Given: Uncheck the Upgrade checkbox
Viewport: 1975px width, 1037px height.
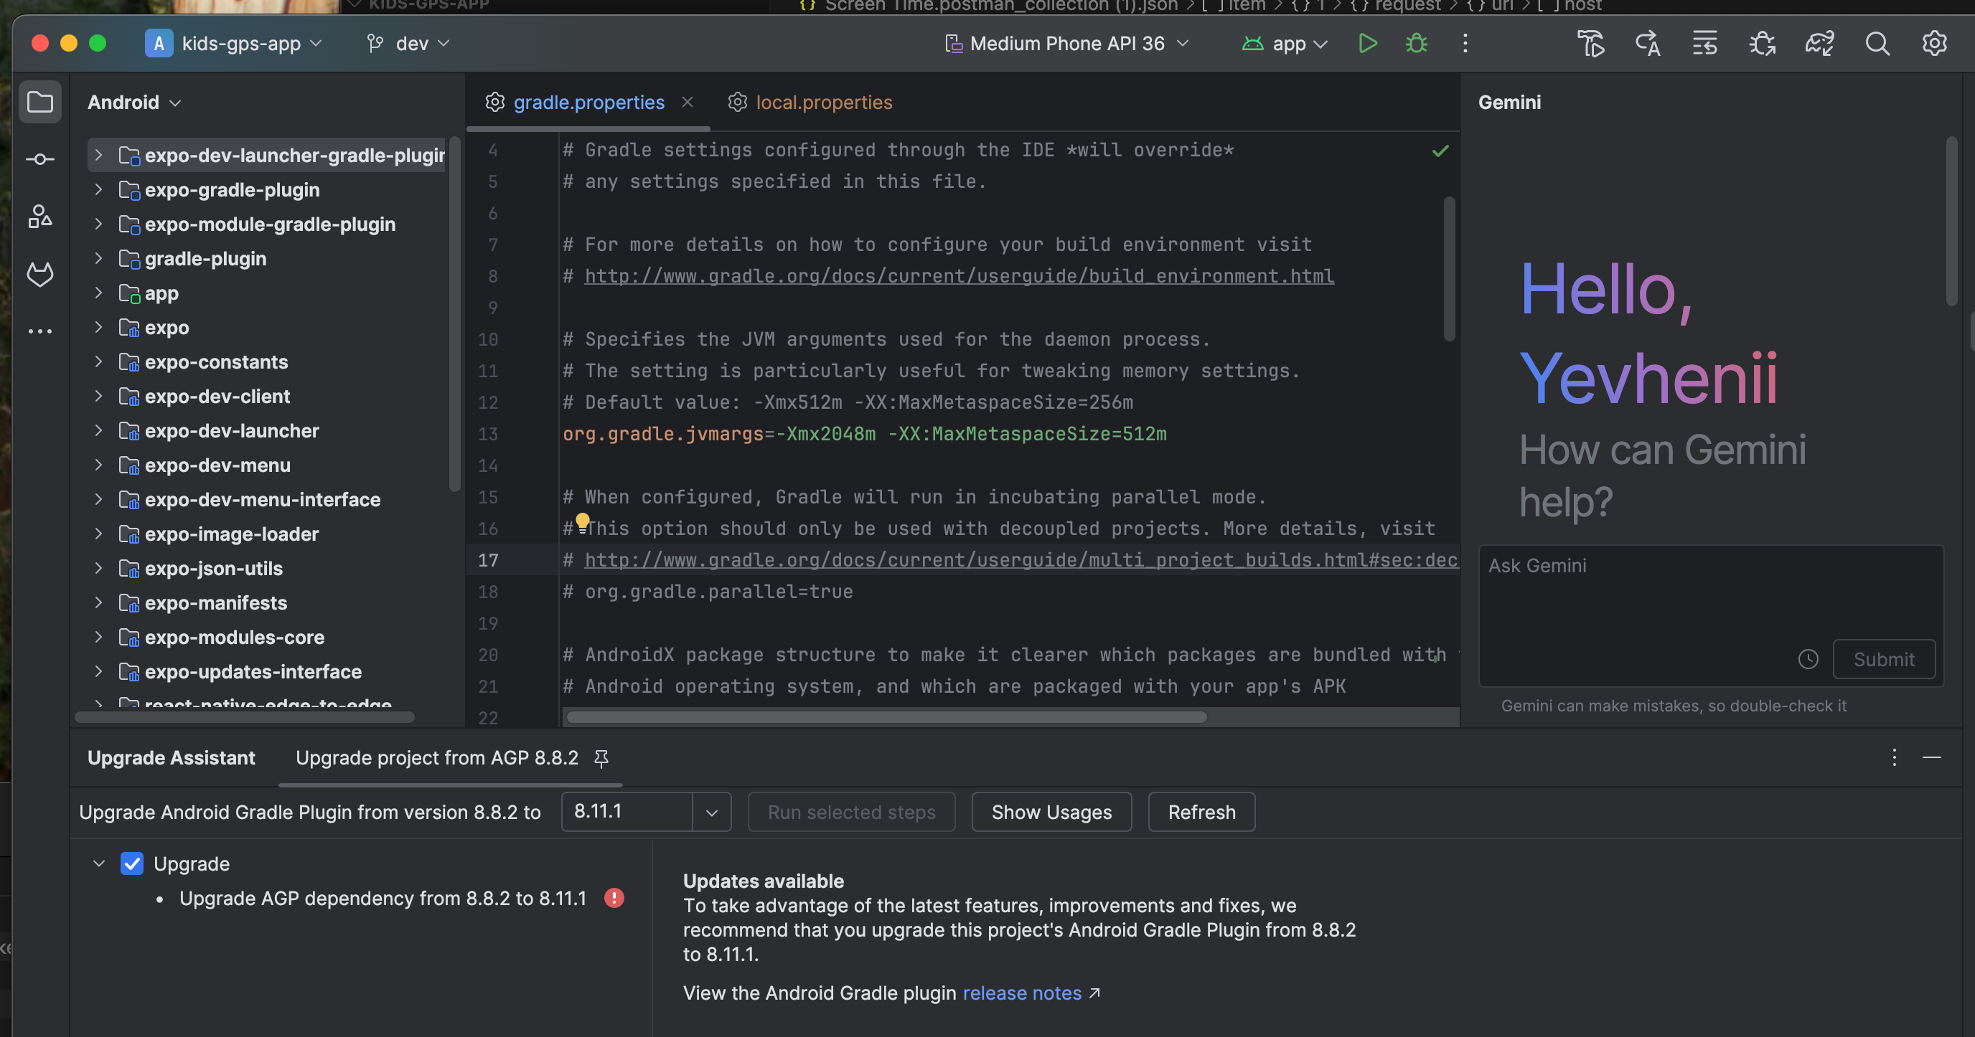Looking at the screenshot, I should click(x=132, y=864).
